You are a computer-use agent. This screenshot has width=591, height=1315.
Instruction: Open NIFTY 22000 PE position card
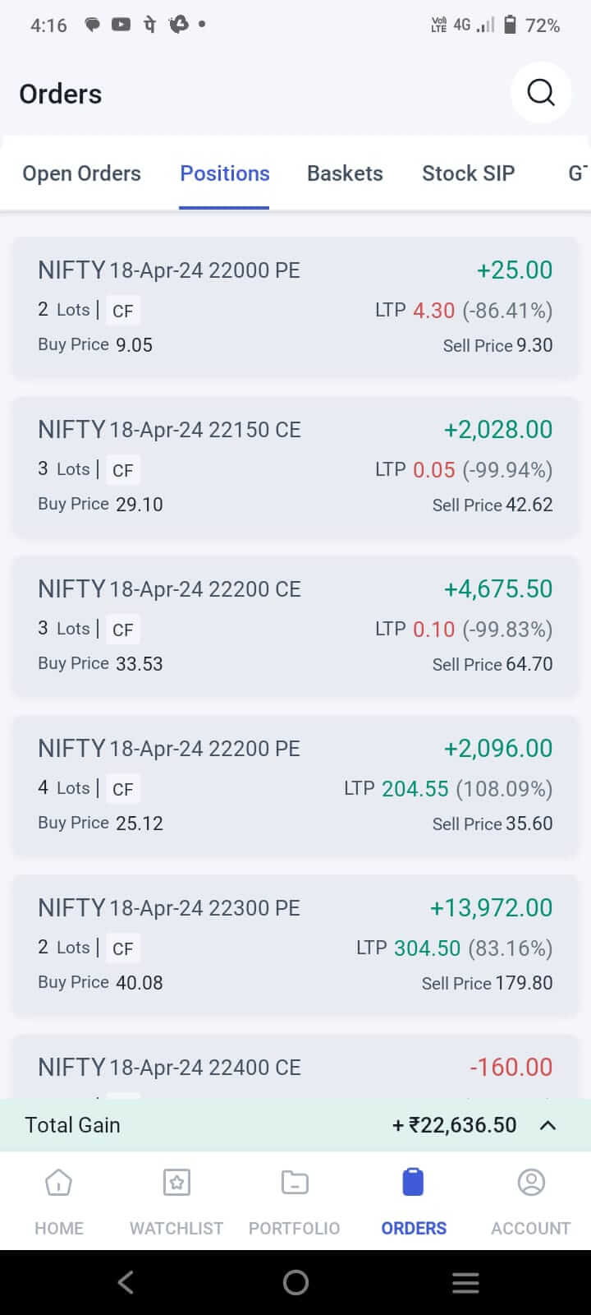(x=295, y=307)
